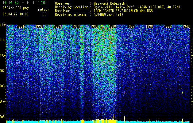Viewport: 193px width, 123px height.
Task: Click the A504HB(yagi 4el) antenna text
Action: [108, 14]
